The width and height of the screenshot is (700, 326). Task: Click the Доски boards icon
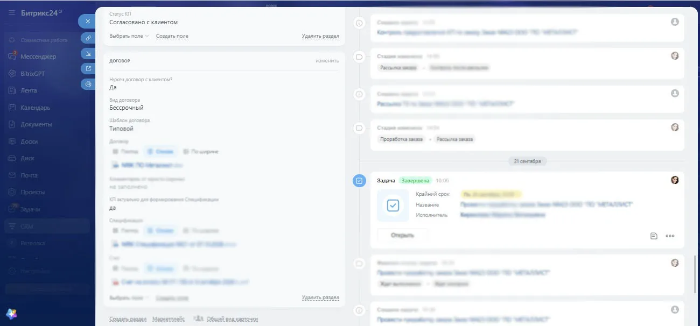pos(12,141)
